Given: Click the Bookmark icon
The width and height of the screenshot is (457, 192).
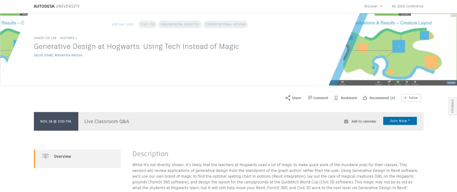Looking at the screenshot, I should pyautogui.click(x=336, y=98).
